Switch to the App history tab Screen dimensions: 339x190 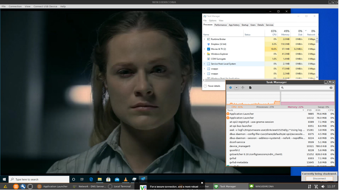coord(234,25)
